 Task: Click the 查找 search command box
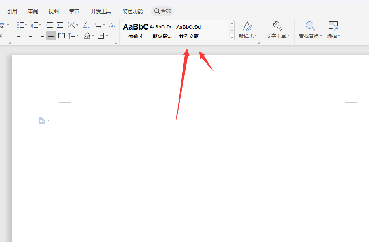[x=162, y=11]
